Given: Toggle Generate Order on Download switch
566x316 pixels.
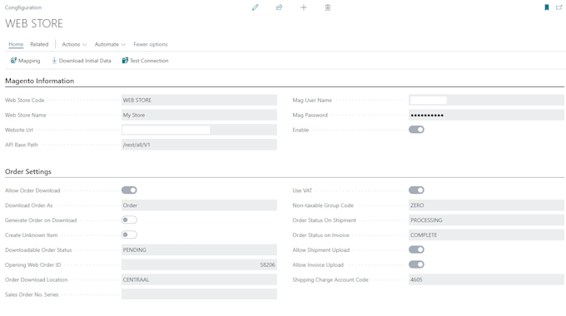Looking at the screenshot, I should [x=129, y=220].
